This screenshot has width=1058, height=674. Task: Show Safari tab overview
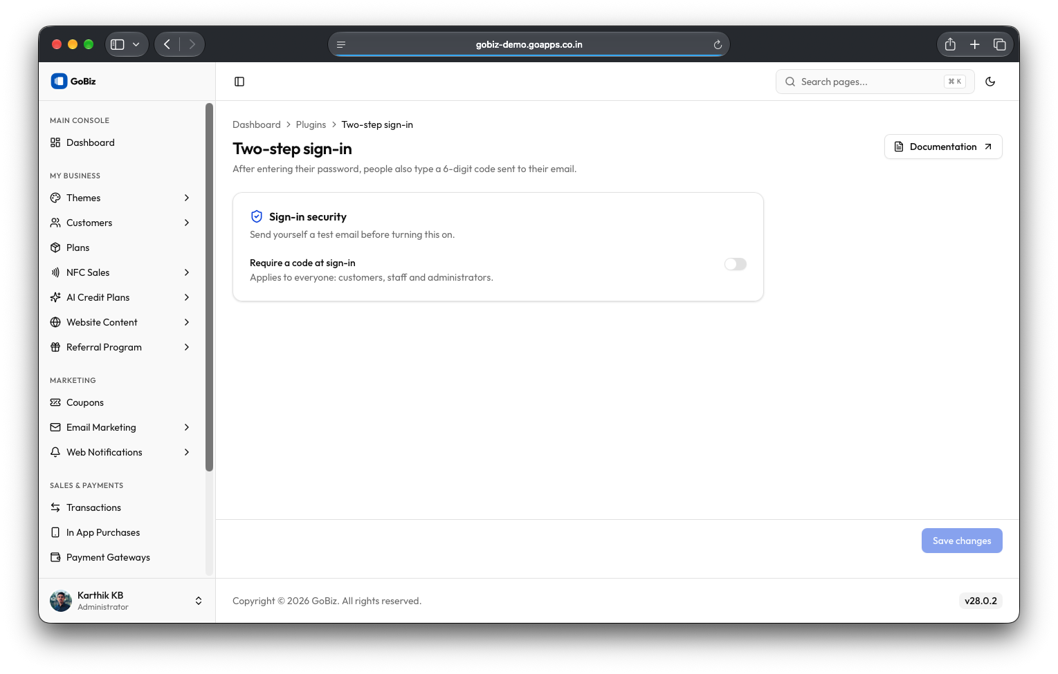click(1000, 44)
